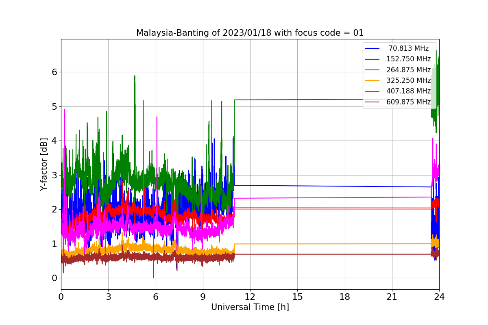Viewport: 488px width, 325px height.
Task: Click the magenta legend line sample
Action: click(372, 91)
